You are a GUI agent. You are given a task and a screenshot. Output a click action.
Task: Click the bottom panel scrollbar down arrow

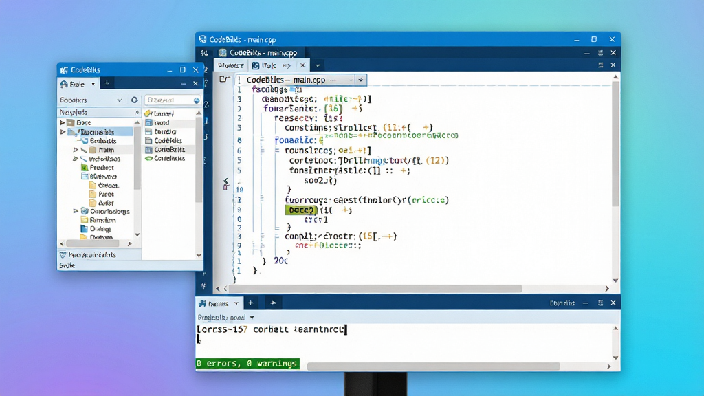(615, 357)
